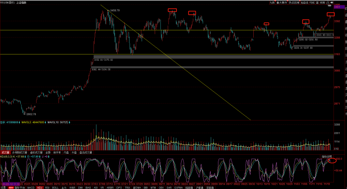Open the 重大事件 (major events) button

(282, 2)
